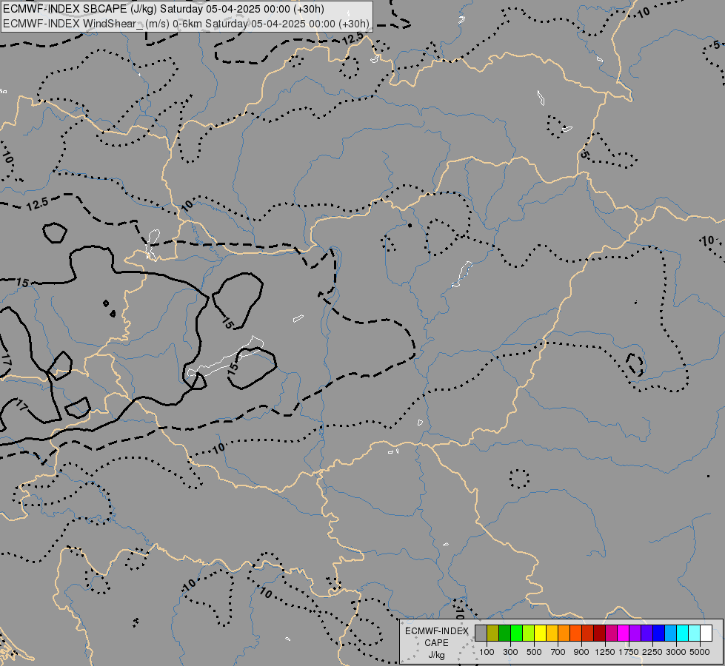Click the legend value 2250
The image size is (725, 666).
click(x=652, y=652)
